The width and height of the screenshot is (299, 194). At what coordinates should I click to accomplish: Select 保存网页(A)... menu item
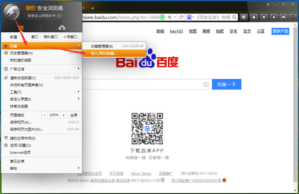coord(41,122)
